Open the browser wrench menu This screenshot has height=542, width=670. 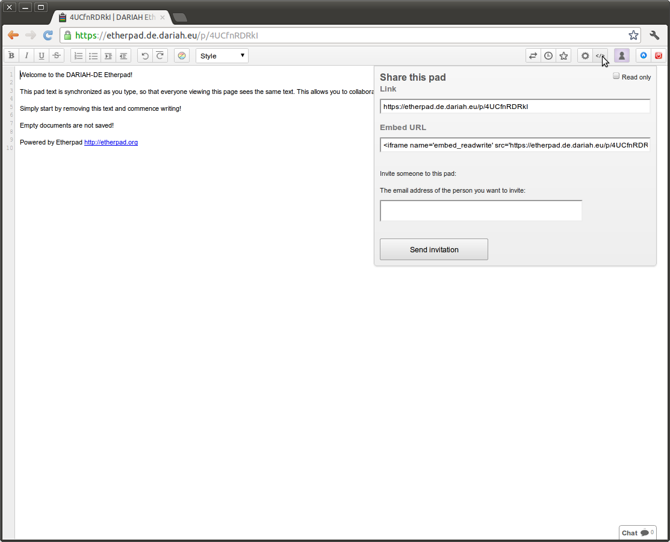click(655, 36)
